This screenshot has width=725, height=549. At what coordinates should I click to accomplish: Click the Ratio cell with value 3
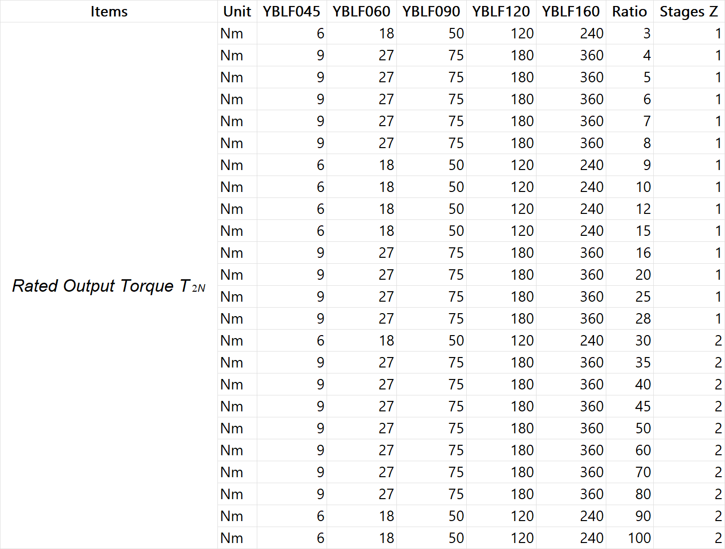tap(630, 33)
